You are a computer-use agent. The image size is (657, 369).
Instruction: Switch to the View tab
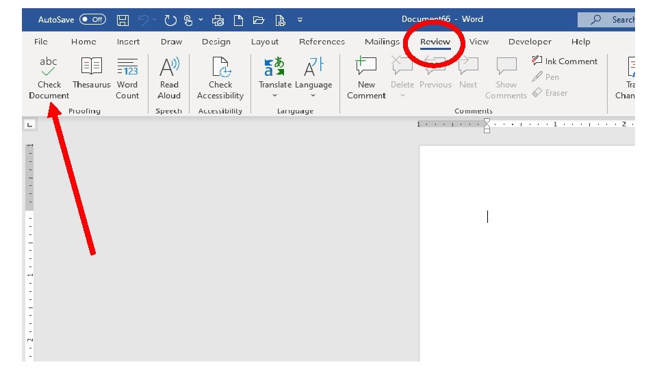click(x=479, y=42)
